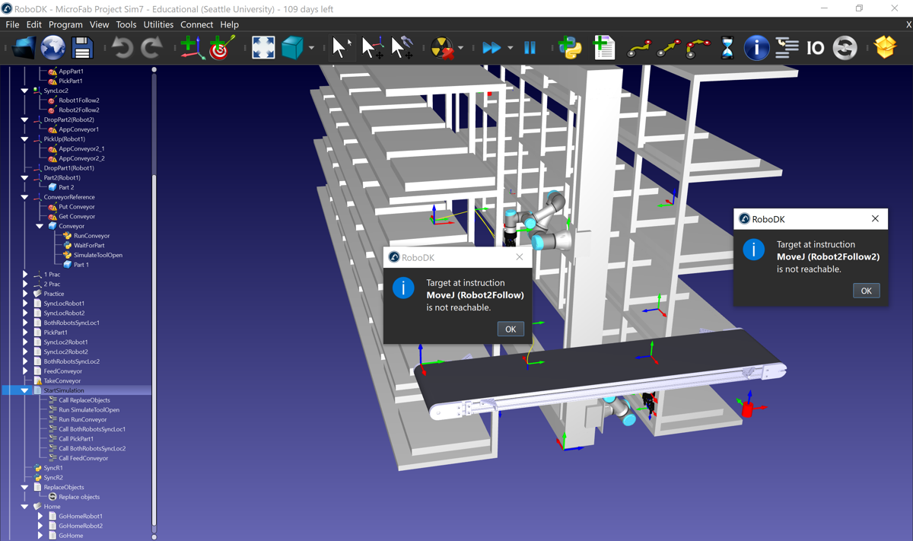
Task: Click the Add reference frame icon
Action: (x=190, y=48)
